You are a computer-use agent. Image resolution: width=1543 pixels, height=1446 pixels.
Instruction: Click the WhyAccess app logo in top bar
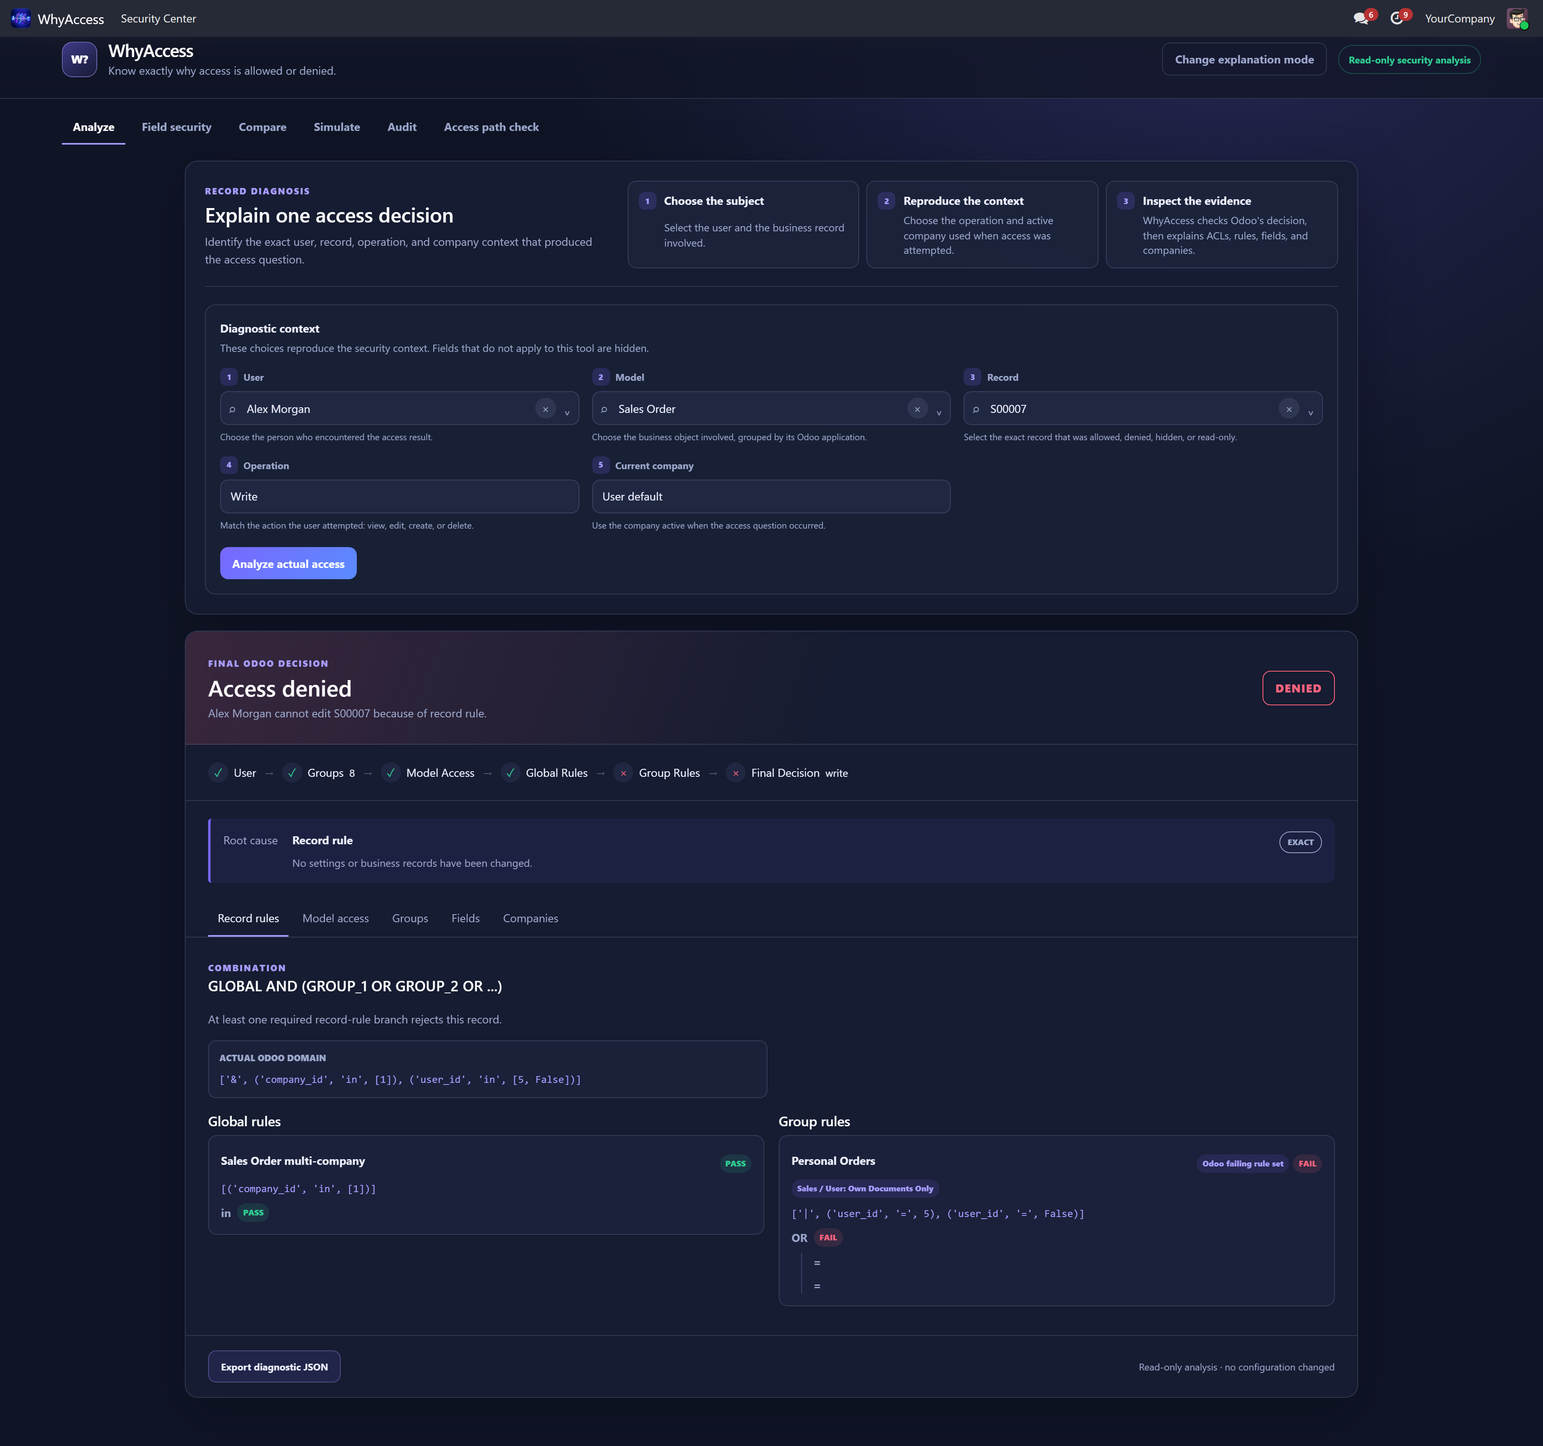click(x=21, y=18)
